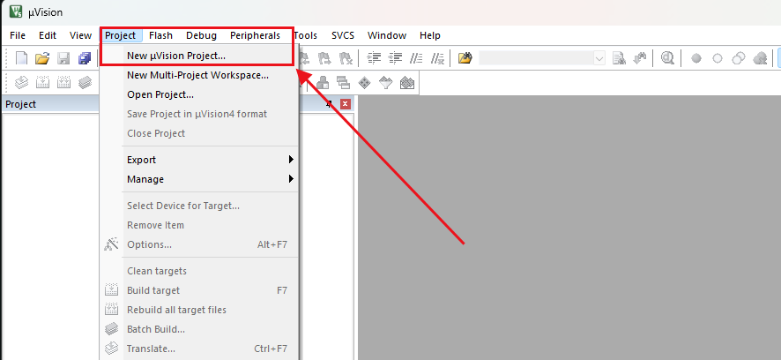The width and height of the screenshot is (781, 360).
Task: Click the Select Software Packs icon
Action: click(386, 82)
